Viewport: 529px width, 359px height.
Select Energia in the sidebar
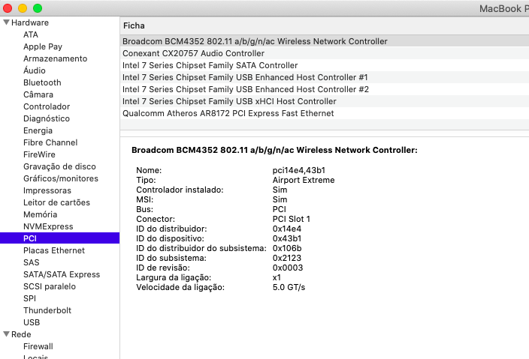click(38, 130)
